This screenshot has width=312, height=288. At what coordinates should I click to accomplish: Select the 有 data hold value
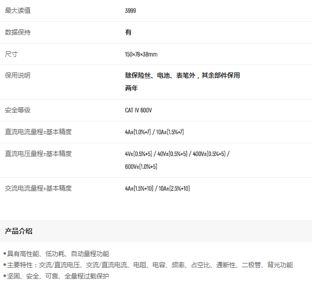coord(128,32)
